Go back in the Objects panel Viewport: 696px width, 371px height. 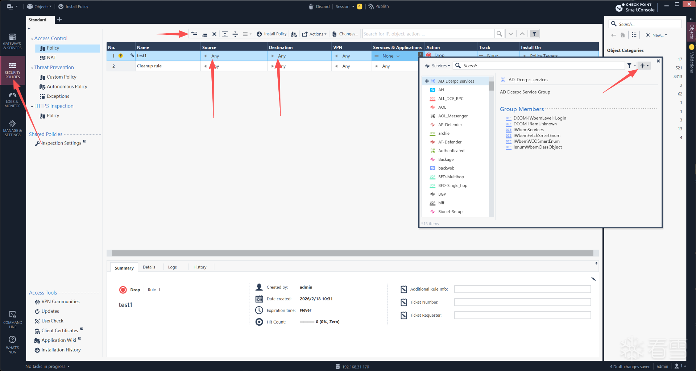click(613, 35)
